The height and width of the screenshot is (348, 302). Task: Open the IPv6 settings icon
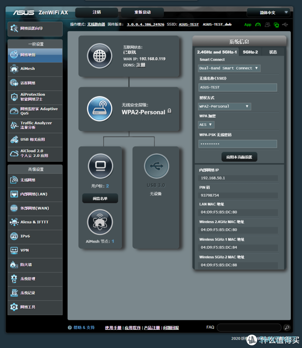pyautogui.click(x=14, y=236)
